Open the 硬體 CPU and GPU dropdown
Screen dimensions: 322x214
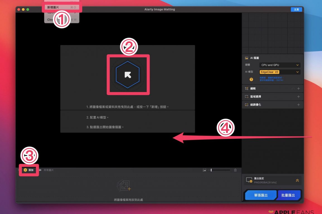point(280,65)
